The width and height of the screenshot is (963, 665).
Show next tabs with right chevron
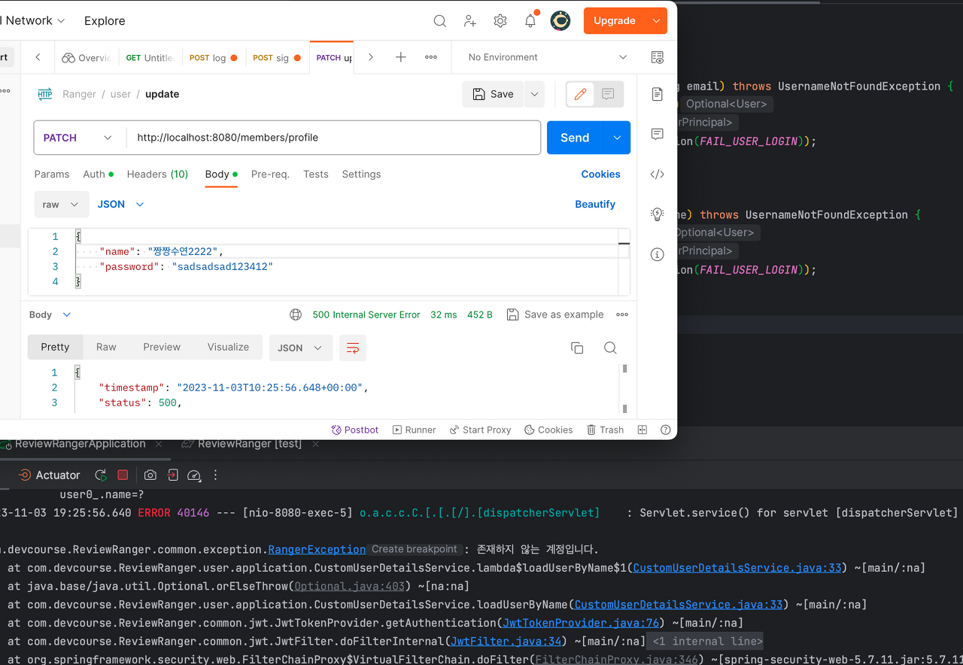[x=371, y=57]
